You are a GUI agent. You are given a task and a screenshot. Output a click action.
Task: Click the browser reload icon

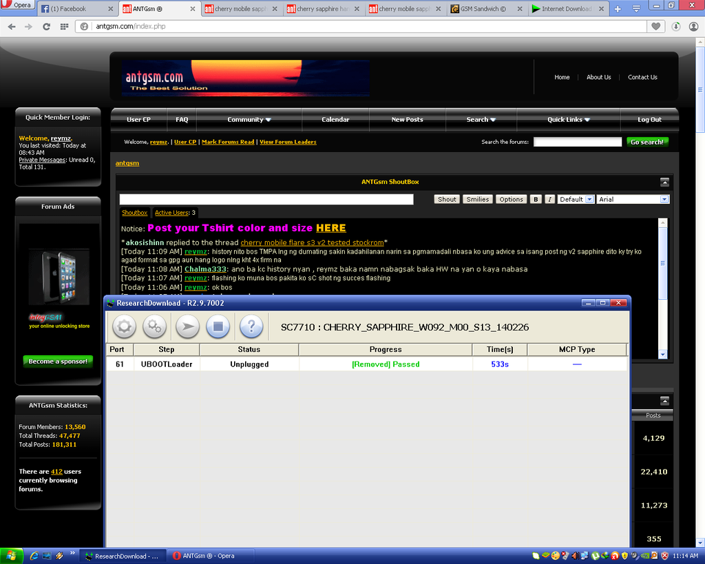[46, 27]
